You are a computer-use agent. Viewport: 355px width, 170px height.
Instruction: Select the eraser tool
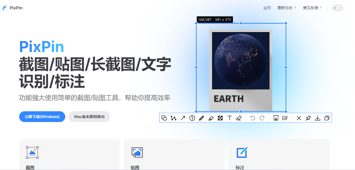click(239, 118)
